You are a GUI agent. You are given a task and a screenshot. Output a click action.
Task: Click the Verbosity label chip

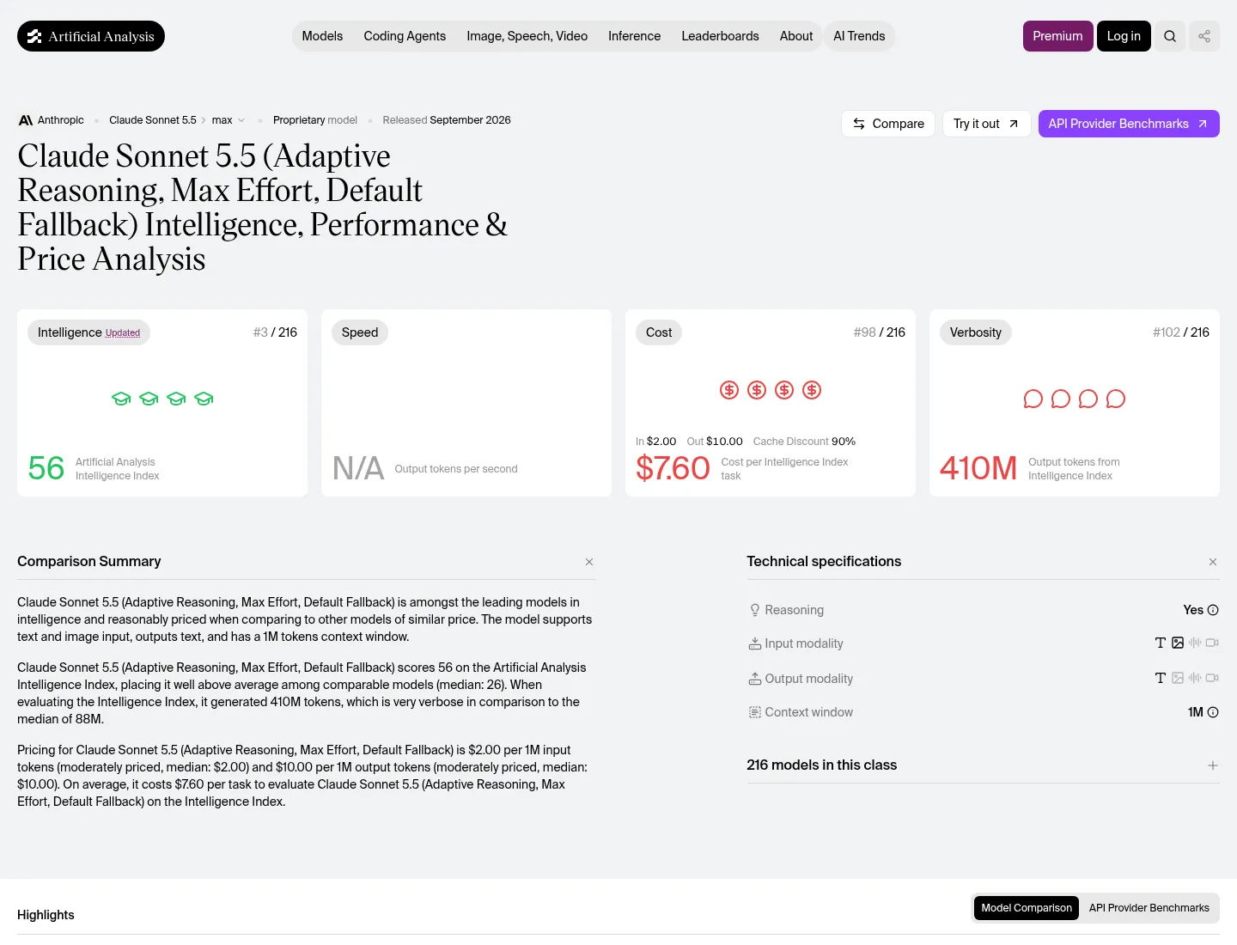click(x=976, y=332)
